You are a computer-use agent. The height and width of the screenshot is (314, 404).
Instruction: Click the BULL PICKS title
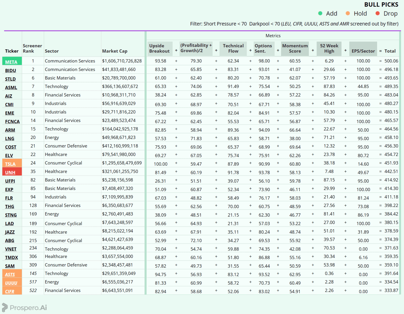(x=381, y=4)
